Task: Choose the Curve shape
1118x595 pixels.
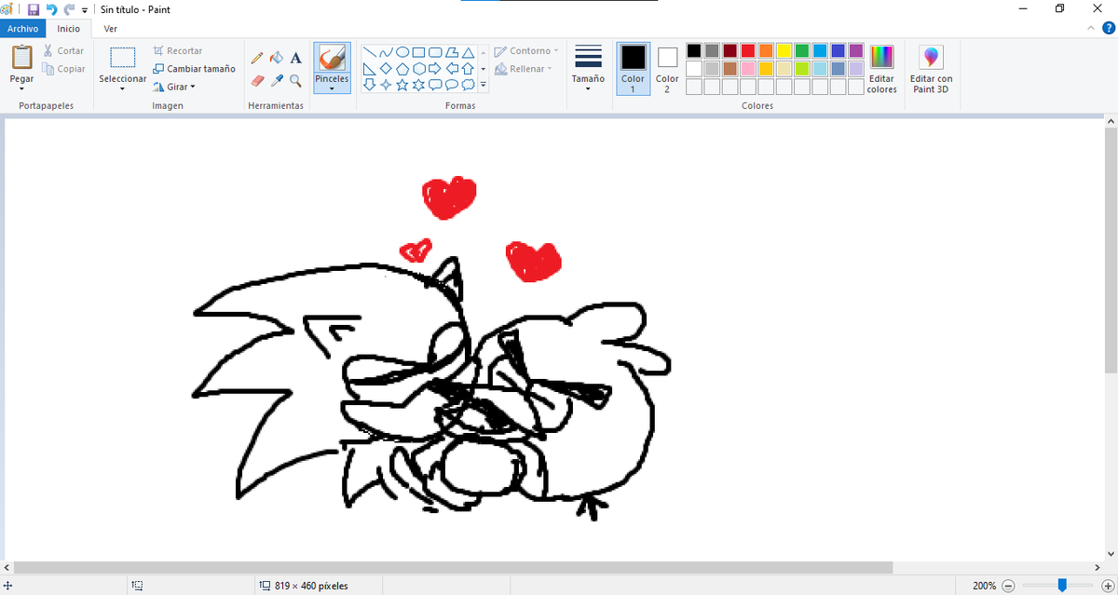Action: pyautogui.click(x=386, y=52)
